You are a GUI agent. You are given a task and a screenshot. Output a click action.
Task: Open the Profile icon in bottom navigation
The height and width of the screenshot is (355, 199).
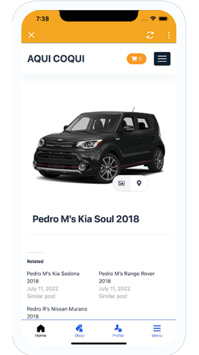[x=118, y=329]
